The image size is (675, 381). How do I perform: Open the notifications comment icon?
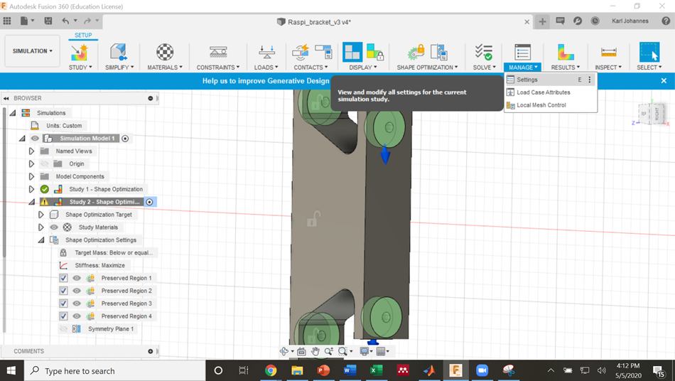(x=560, y=21)
